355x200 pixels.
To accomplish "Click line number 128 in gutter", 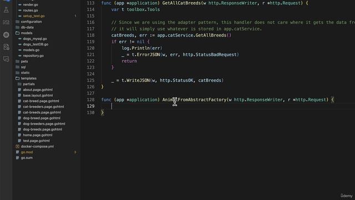I will pyautogui.click(x=90, y=100).
